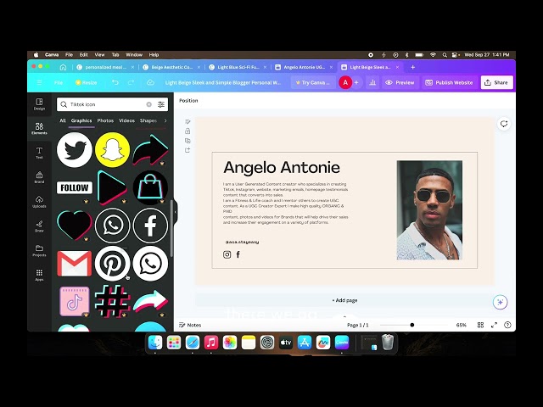Clear the Tiktok icon search text
The width and height of the screenshot is (543, 407).
[x=149, y=104]
